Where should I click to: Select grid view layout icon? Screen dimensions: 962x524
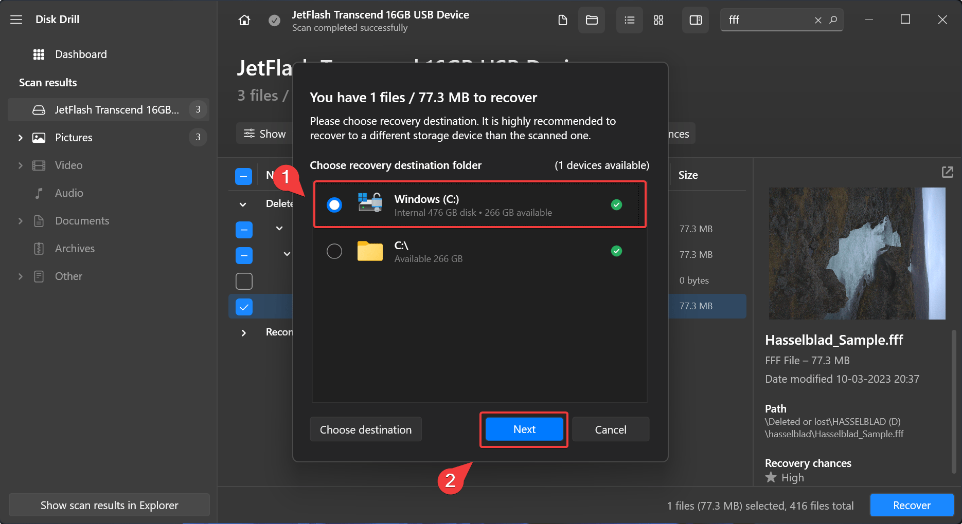(658, 20)
